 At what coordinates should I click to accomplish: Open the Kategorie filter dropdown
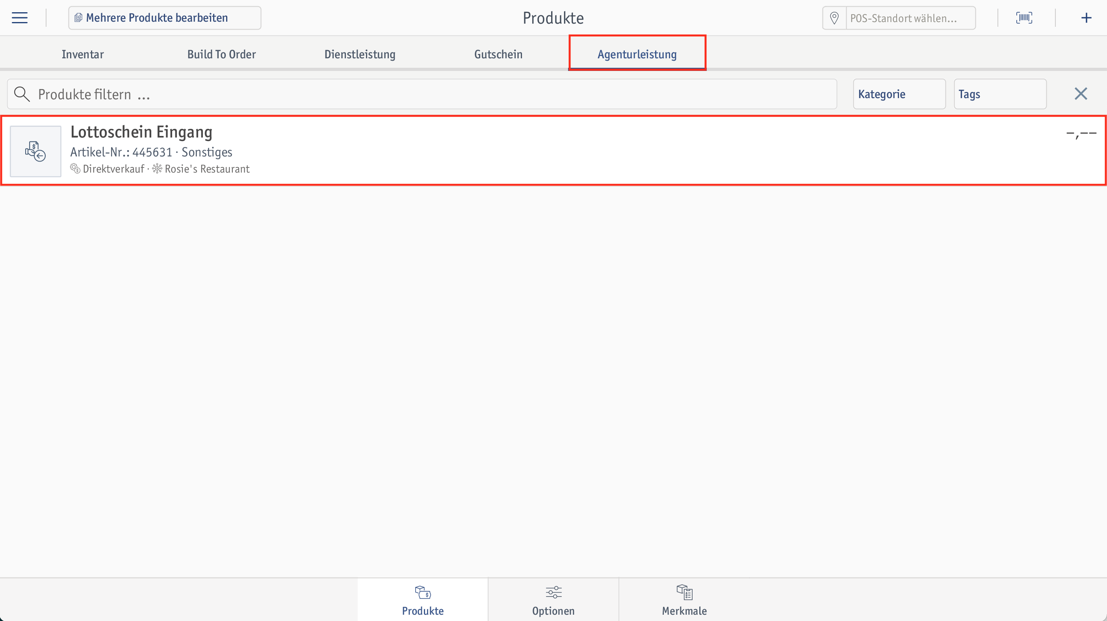[x=899, y=94]
